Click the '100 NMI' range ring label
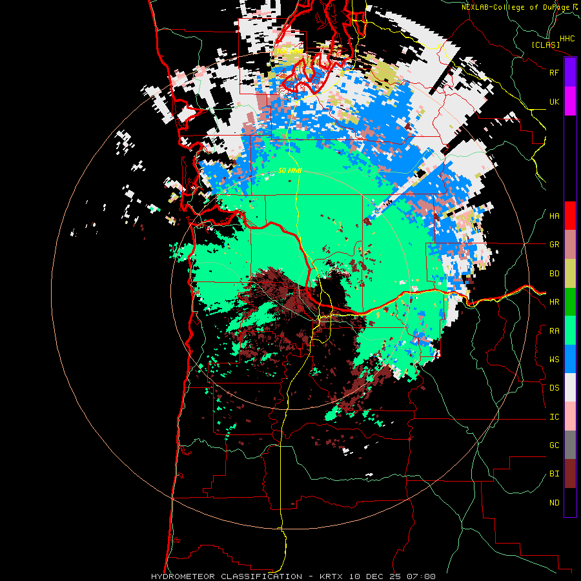581x581 pixels. point(289,51)
